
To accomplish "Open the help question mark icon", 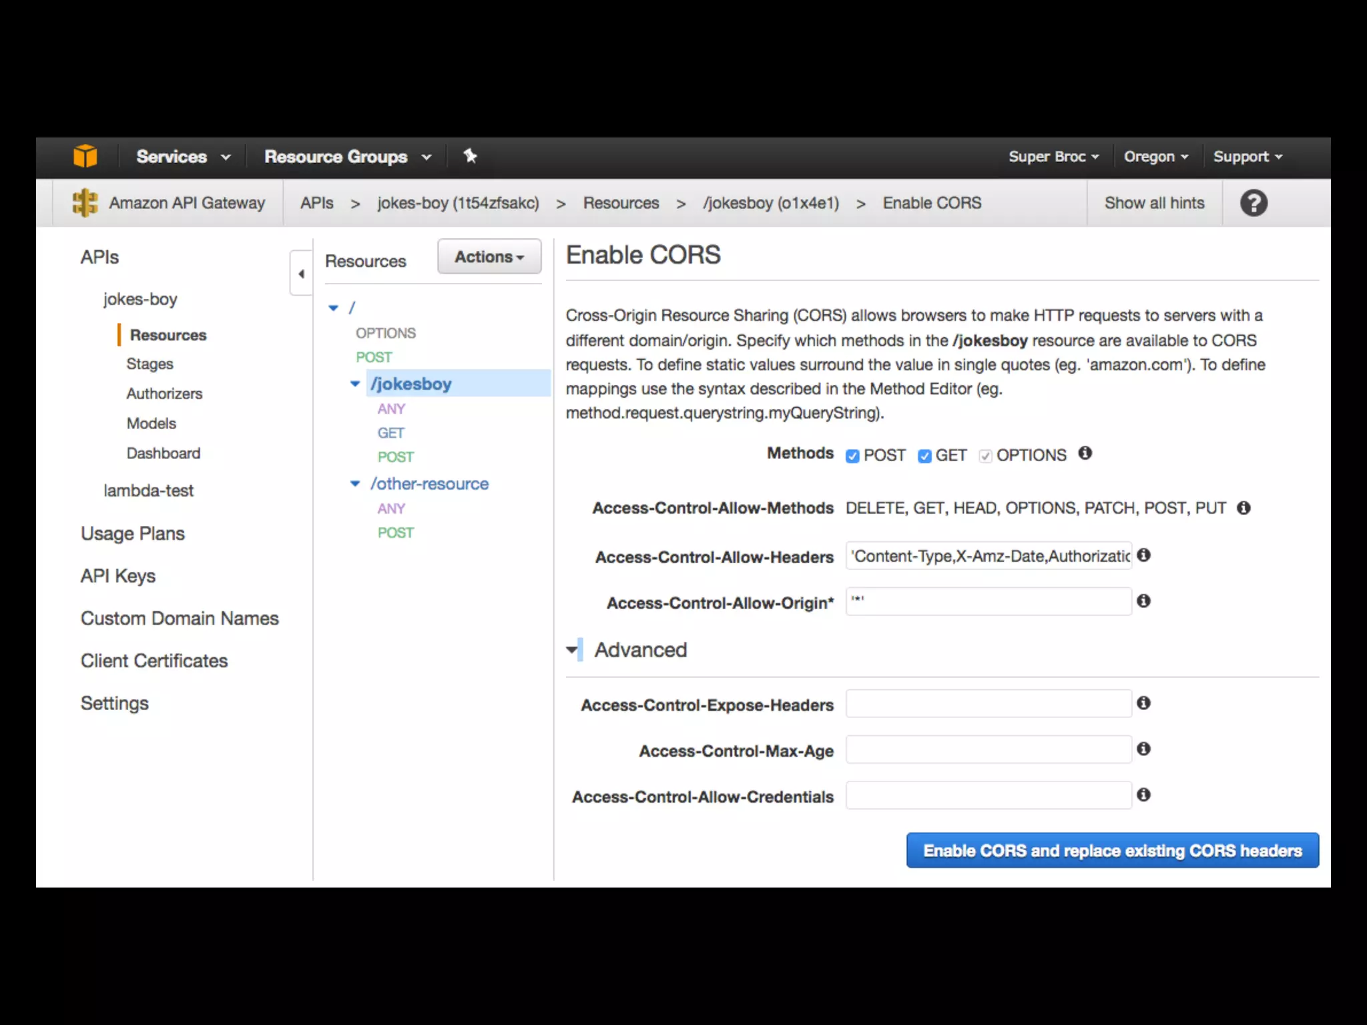I will (1254, 203).
